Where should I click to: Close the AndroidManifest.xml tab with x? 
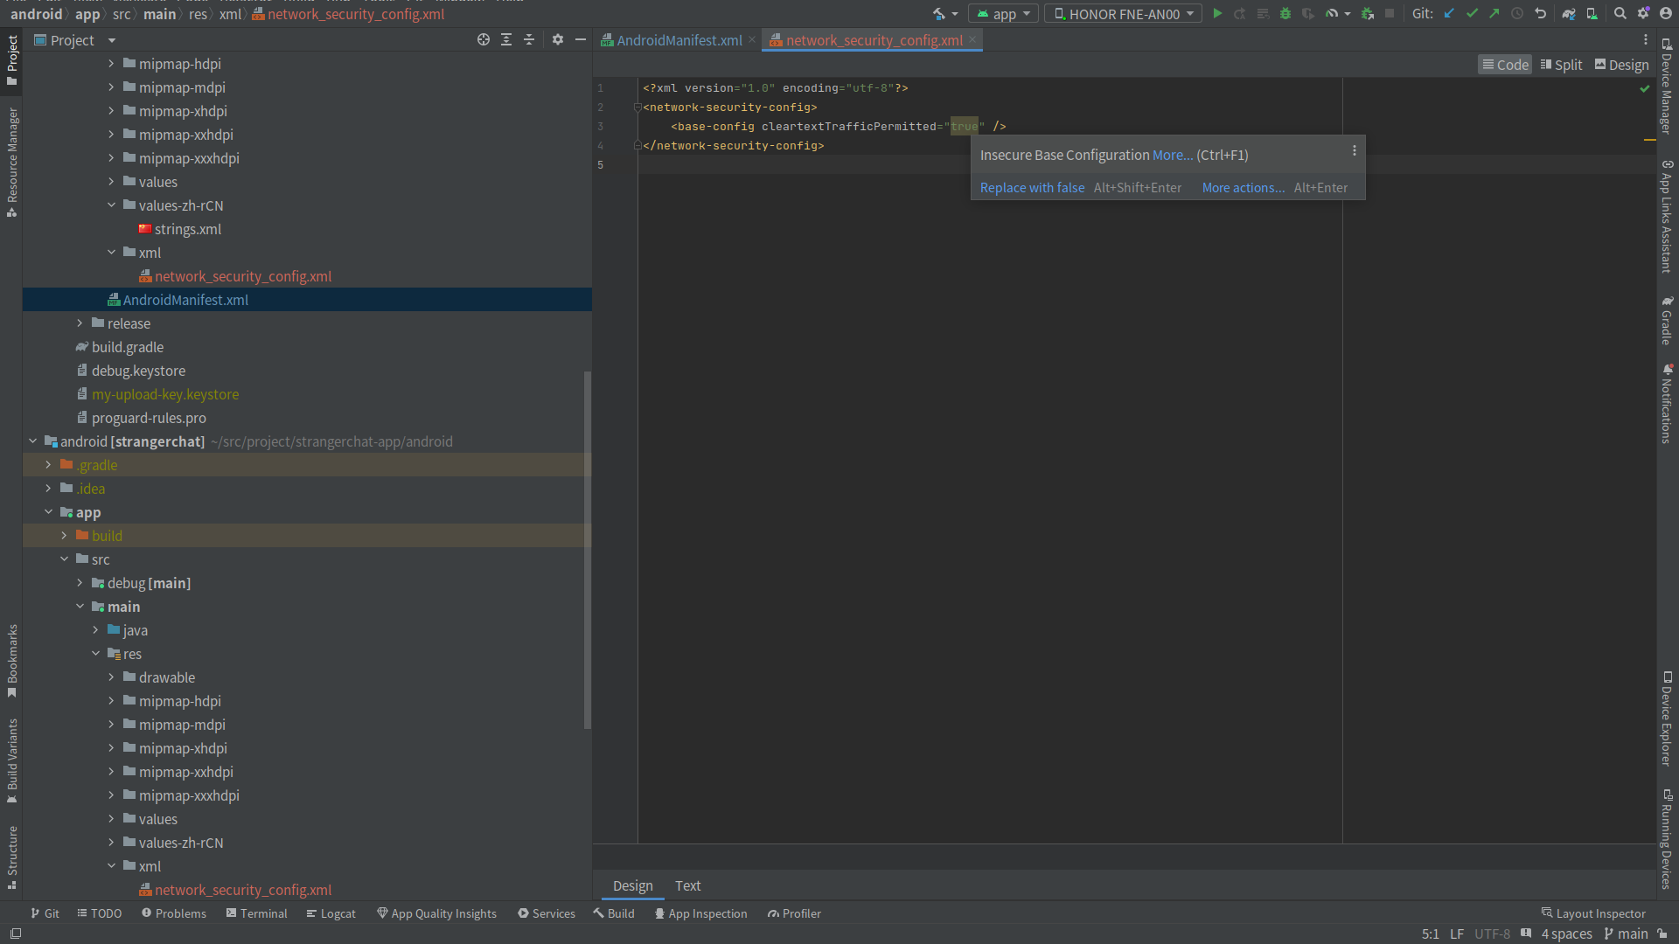(x=752, y=40)
